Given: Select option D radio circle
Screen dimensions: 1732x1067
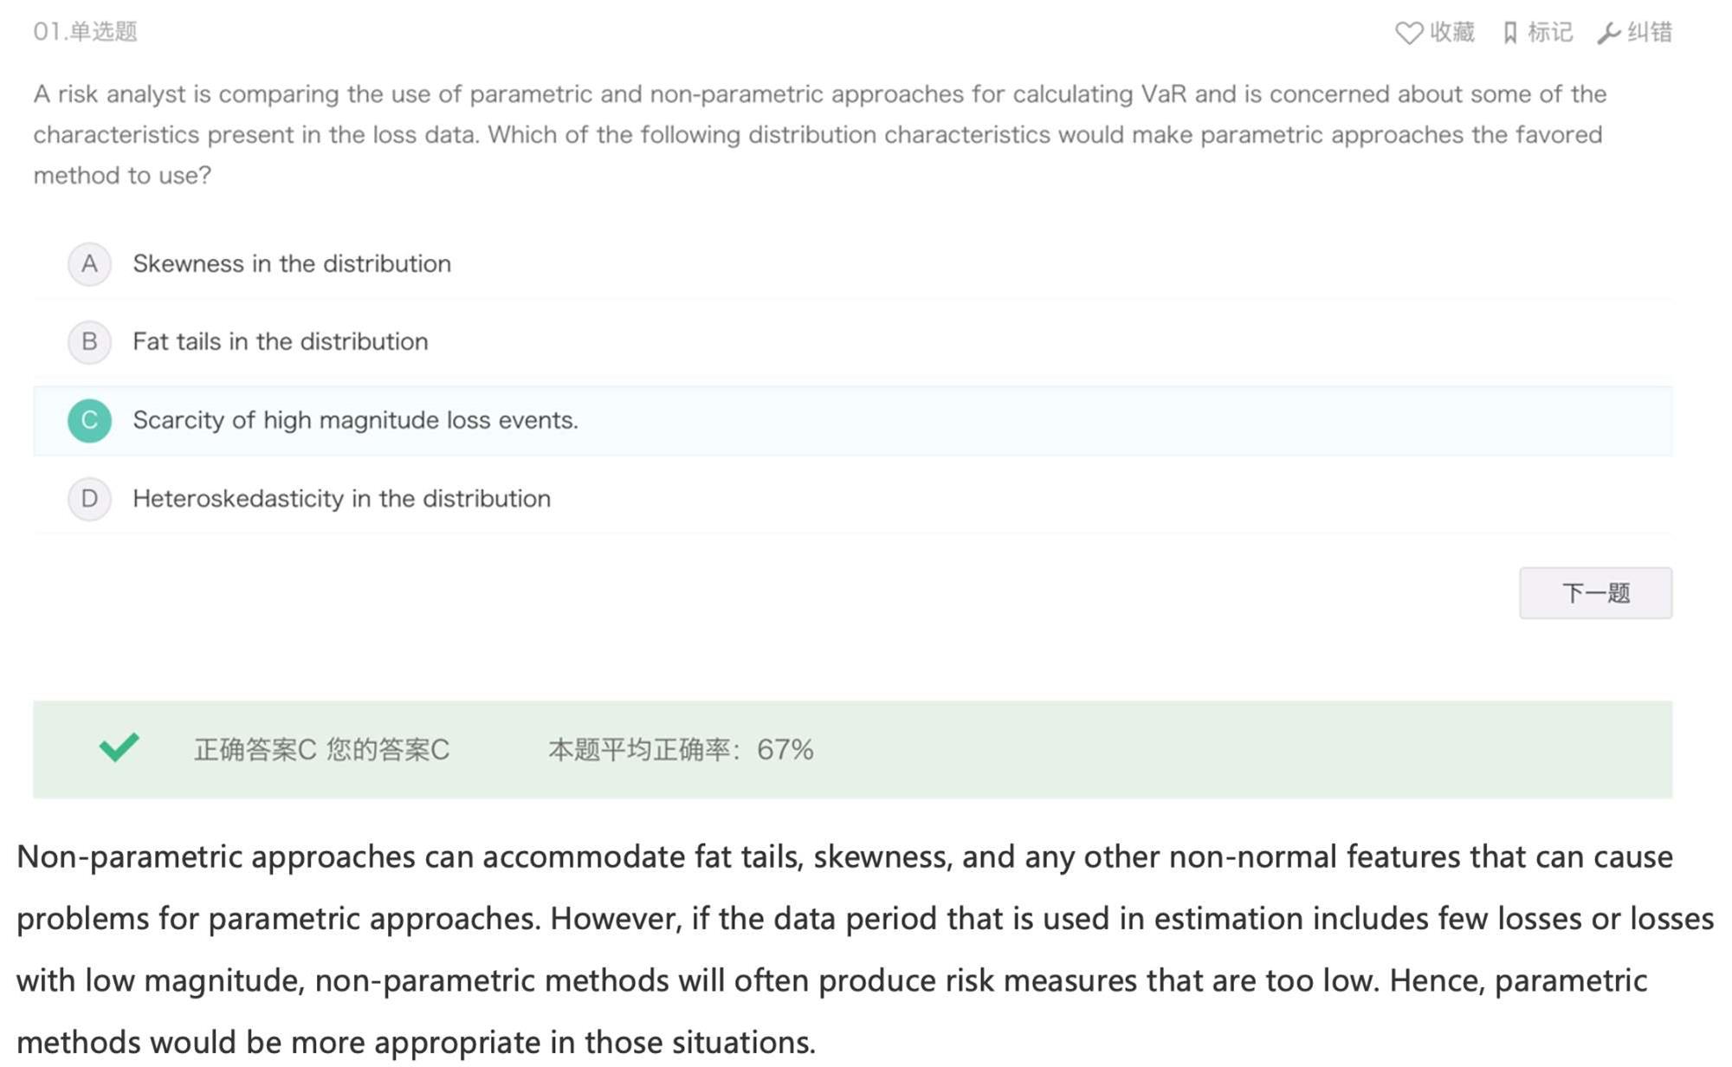Looking at the screenshot, I should click(89, 499).
